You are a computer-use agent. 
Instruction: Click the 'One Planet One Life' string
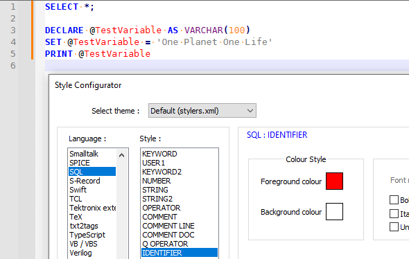click(x=214, y=42)
